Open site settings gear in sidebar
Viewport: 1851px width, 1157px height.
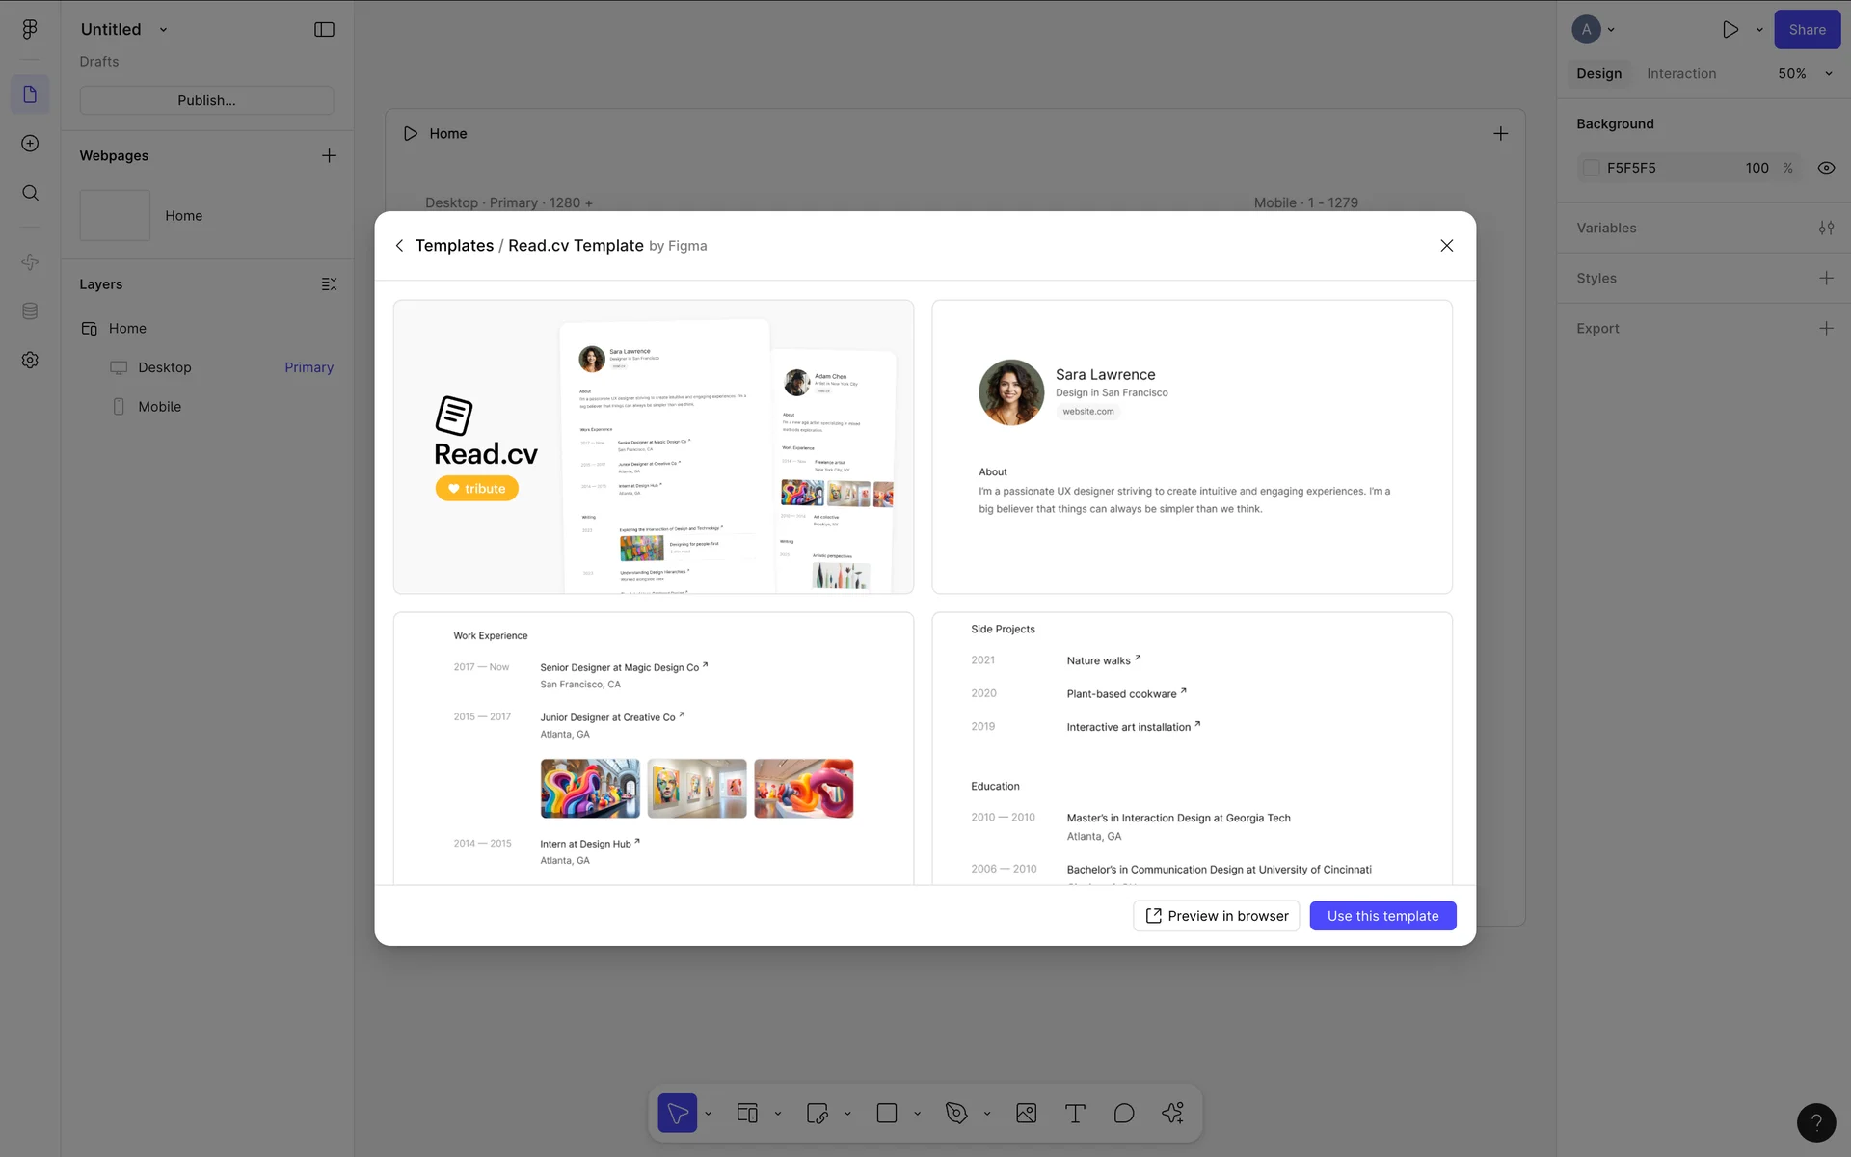click(30, 360)
